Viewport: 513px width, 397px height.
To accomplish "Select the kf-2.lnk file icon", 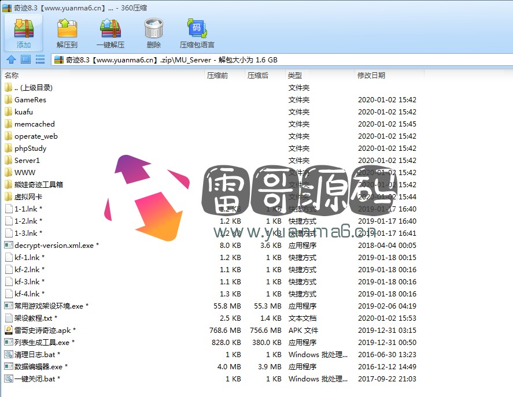I will click(x=9, y=269).
